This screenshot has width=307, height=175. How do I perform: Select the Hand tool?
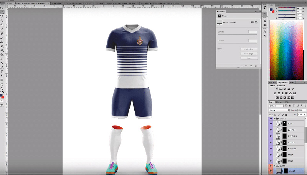pos(2,84)
